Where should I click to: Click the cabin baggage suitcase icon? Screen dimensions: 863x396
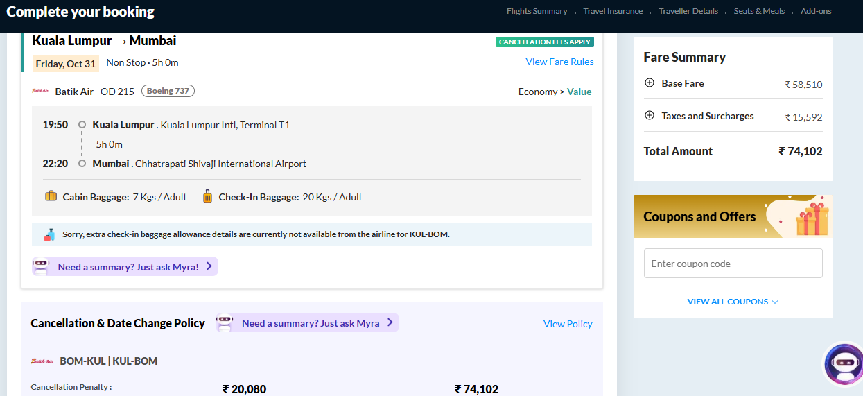click(51, 196)
